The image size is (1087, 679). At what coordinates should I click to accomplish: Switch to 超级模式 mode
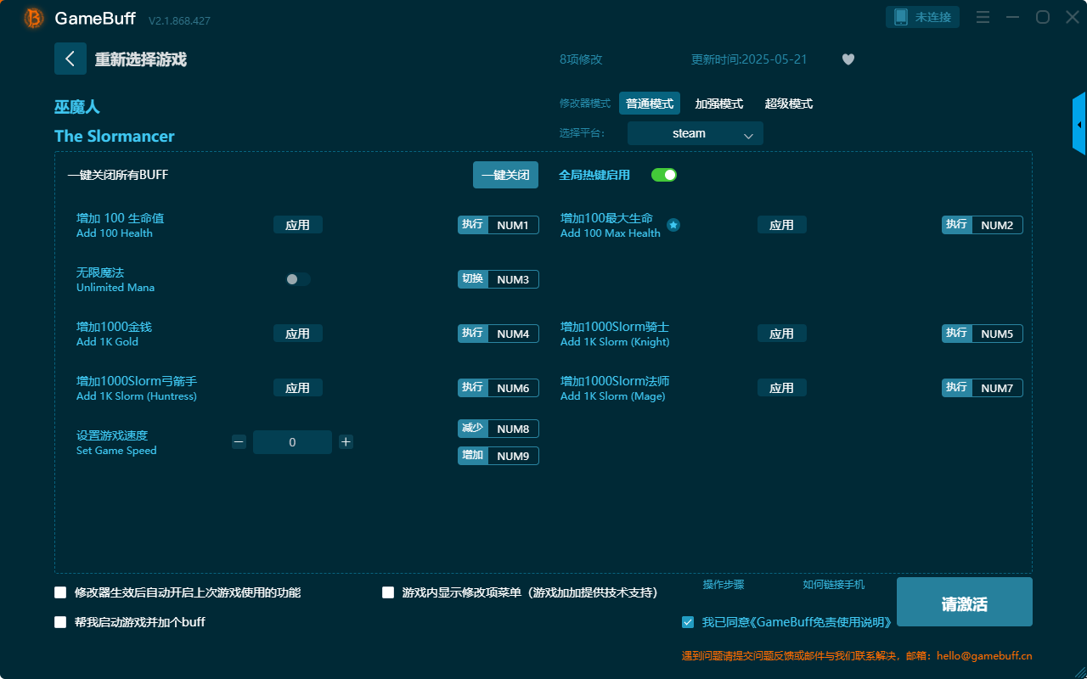(x=788, y=103)
